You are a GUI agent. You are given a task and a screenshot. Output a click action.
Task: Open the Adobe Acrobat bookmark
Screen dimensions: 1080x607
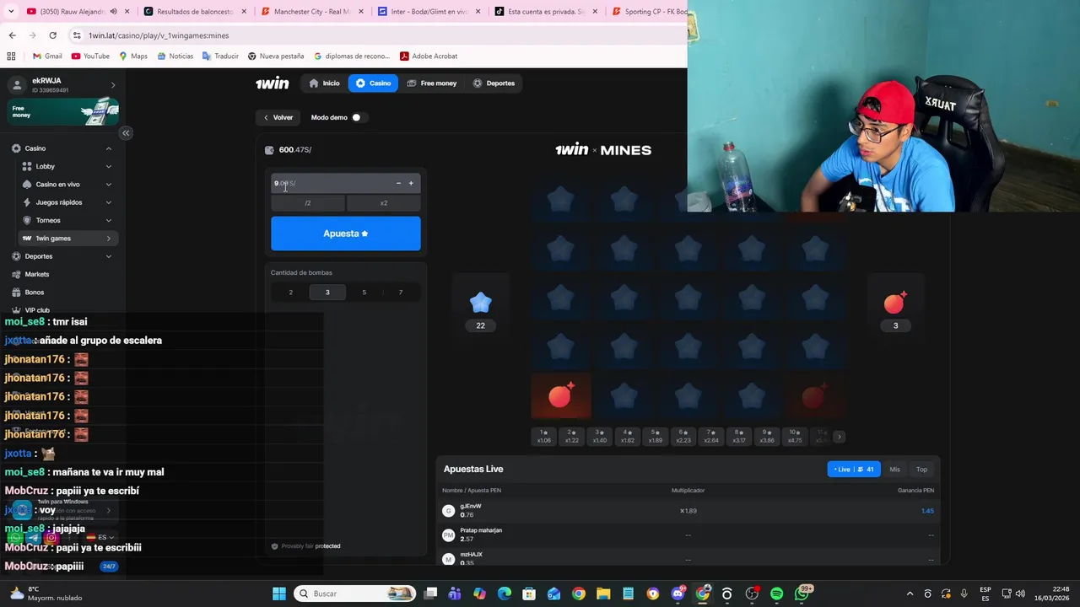429,56
